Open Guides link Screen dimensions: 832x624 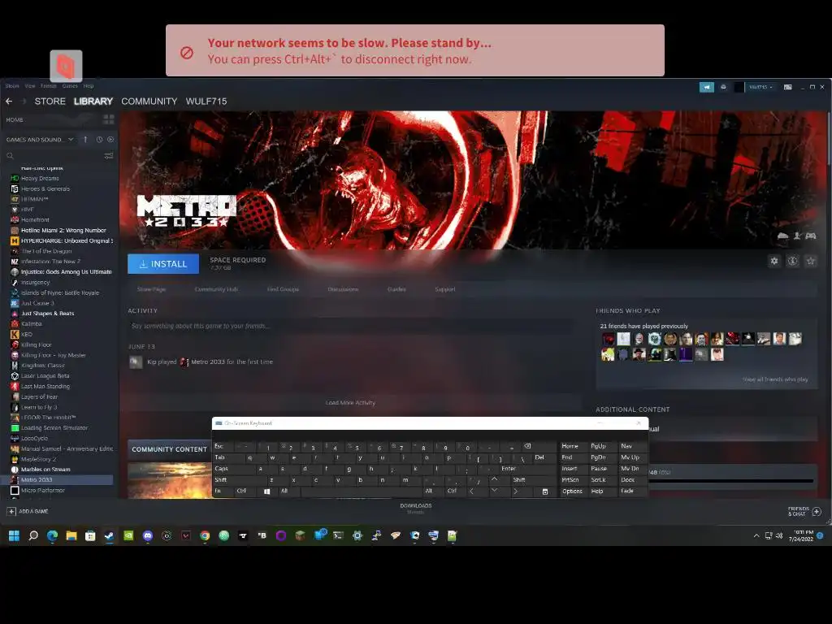tap(396, 289)
